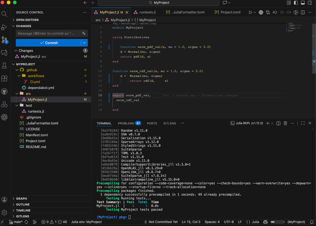The height and width of the screenshot is (226, 316).
Task: Click the GitHub activity bar icon
Action: [4, 91]
